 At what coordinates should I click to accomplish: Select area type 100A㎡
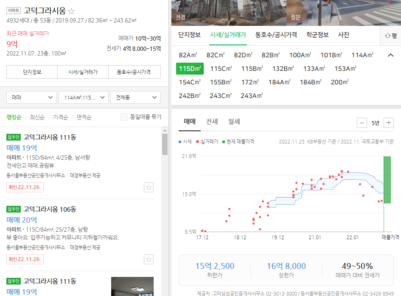300,55
